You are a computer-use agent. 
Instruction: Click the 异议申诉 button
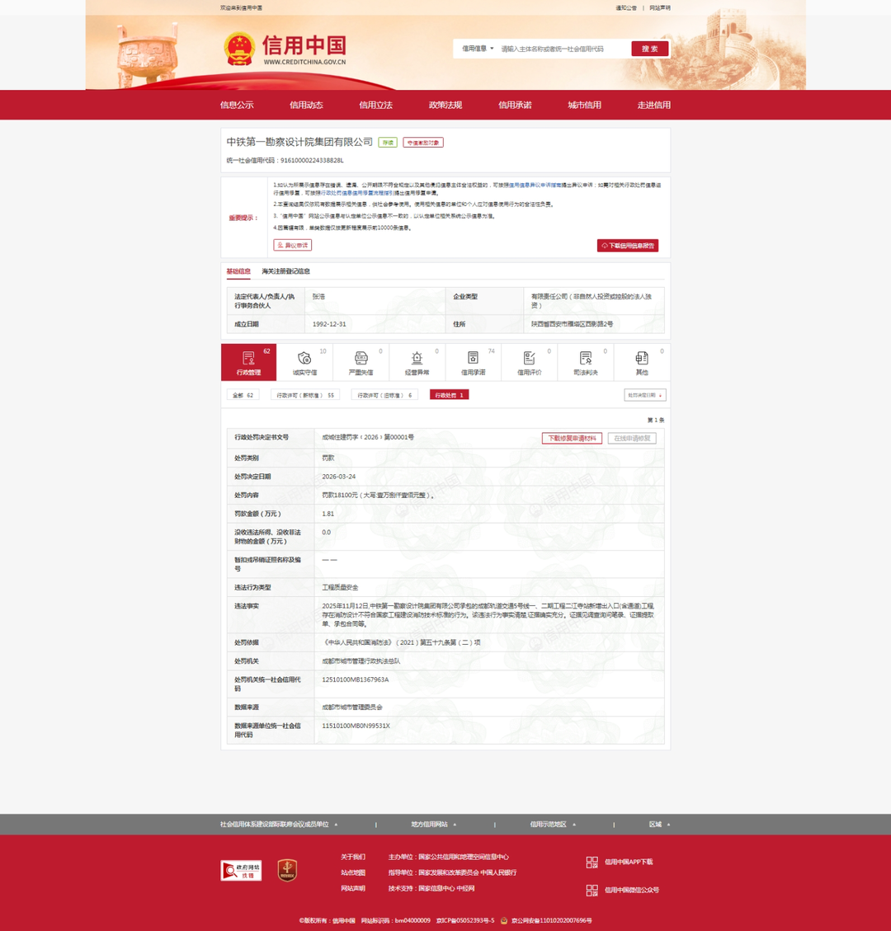coord(292,245)
